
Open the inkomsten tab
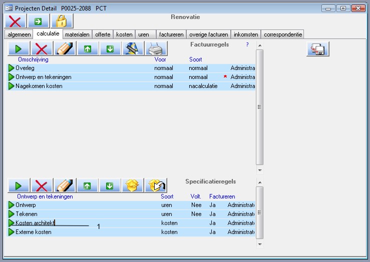(x=246, y=34)
